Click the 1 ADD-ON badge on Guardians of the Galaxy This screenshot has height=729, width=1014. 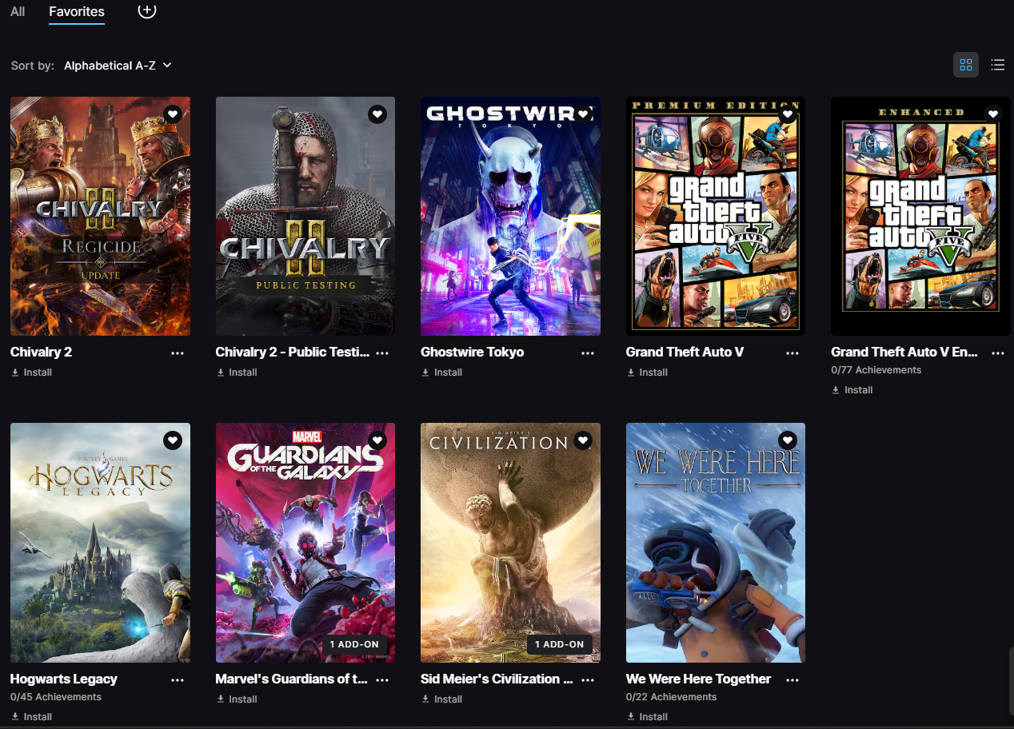(354, 644)
